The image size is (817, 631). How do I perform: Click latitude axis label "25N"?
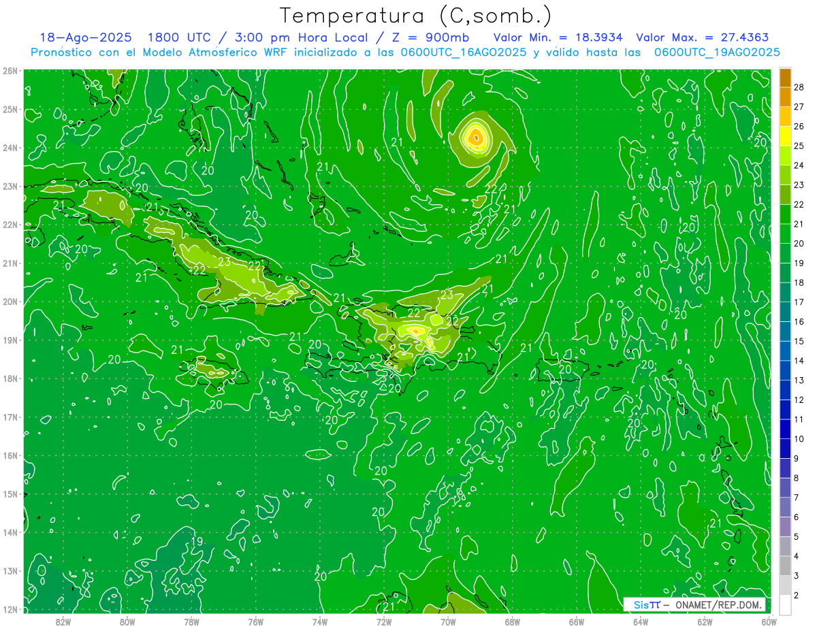click(11, 110)
